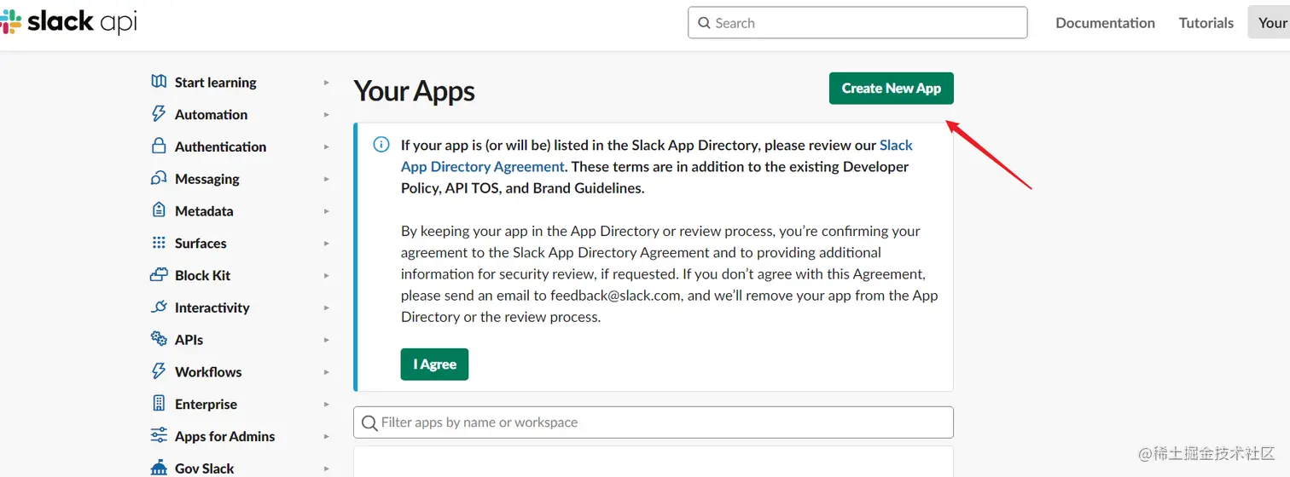The width and height of the screenshot is (1290, 477).
Task: Open the Documentation menu
Action: pos(1105,23)
